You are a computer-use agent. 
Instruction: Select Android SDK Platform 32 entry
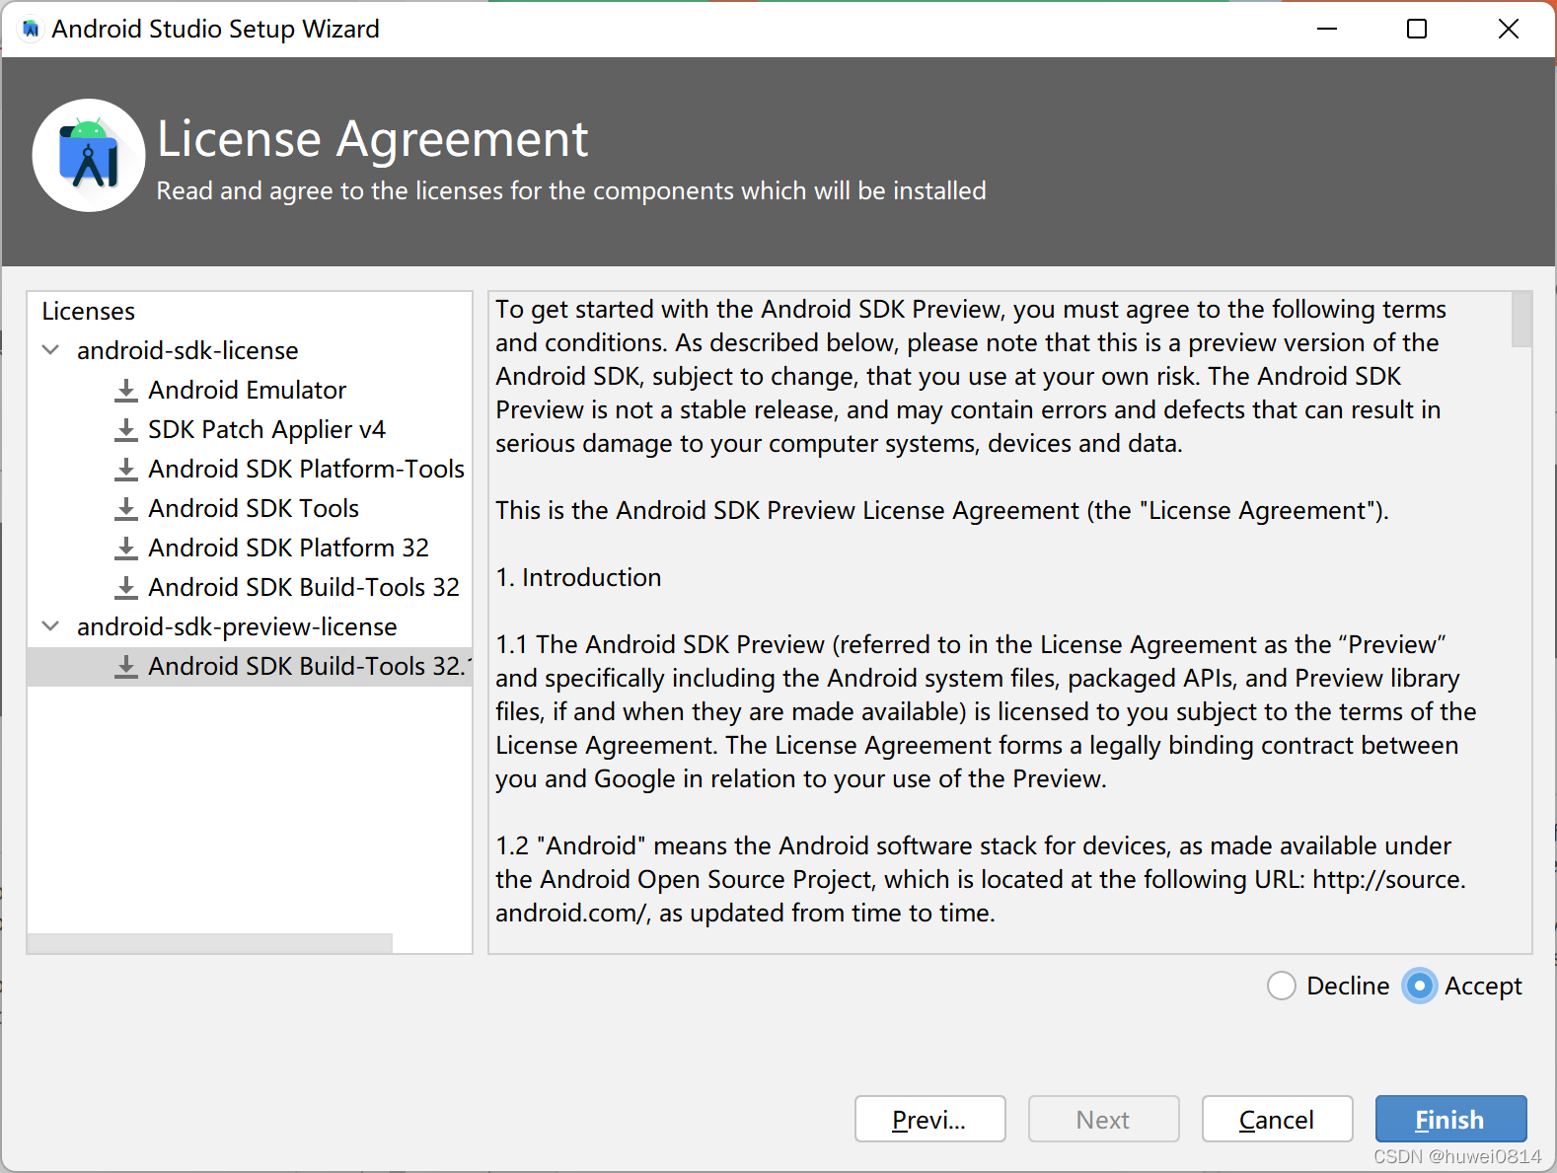(x=288, y=548)
